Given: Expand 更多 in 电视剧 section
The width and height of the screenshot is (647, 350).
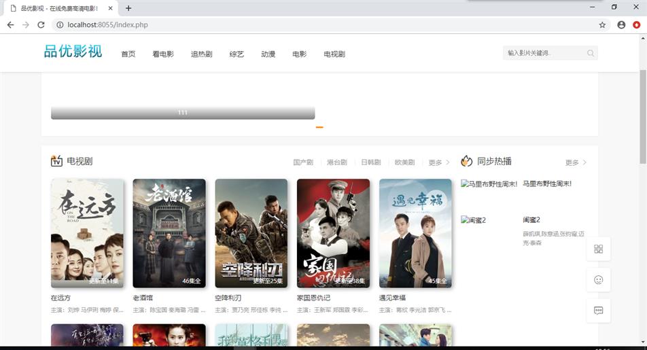Looking at the screenshot, I should [x=438, y=162].
